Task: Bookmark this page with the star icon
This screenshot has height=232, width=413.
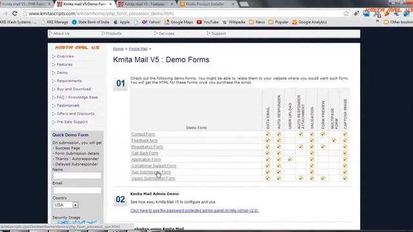Action: [x=346, y=14]
